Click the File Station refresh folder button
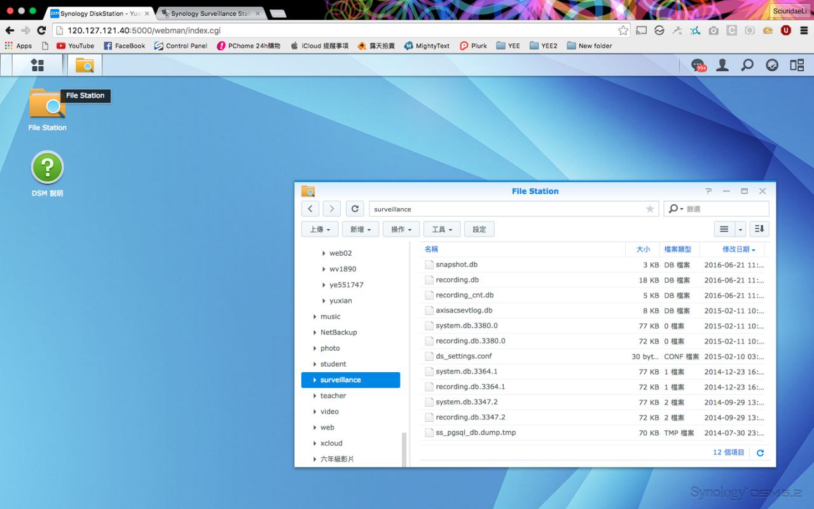 (x=355, y=209)
